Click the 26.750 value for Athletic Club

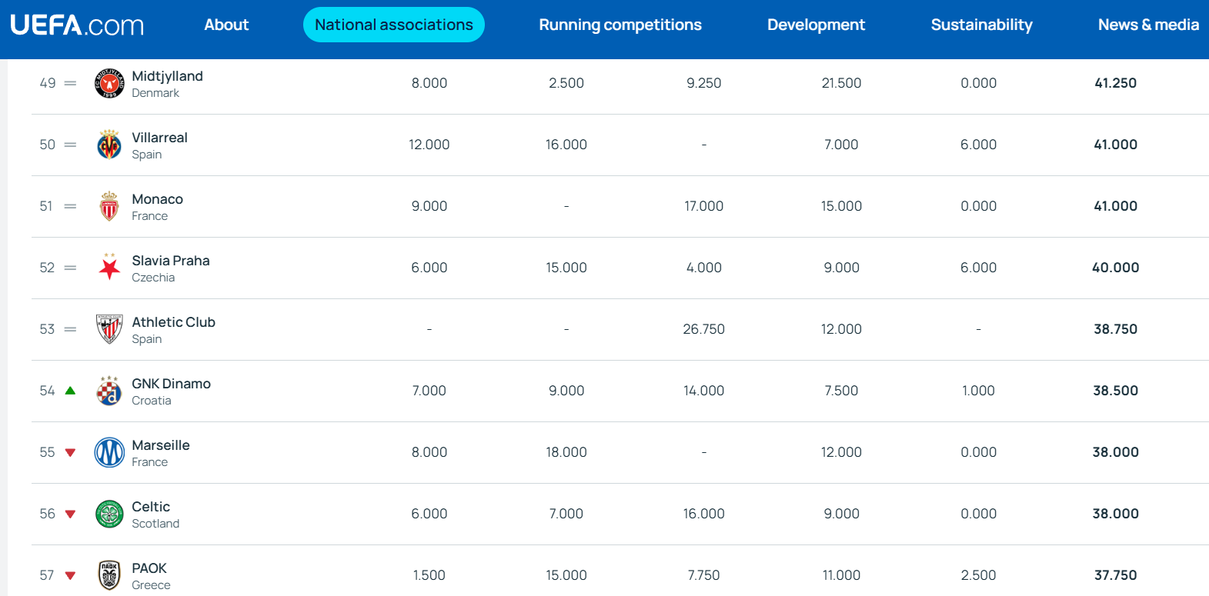point(703,329)
